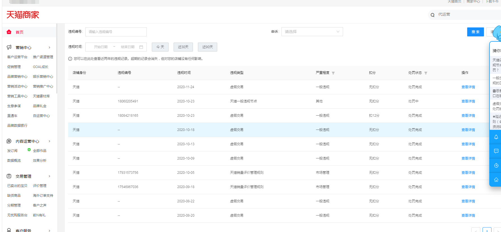
Task: Click the red home icon beside 首页
Action: pyautogui.click(x=9, y=32)
